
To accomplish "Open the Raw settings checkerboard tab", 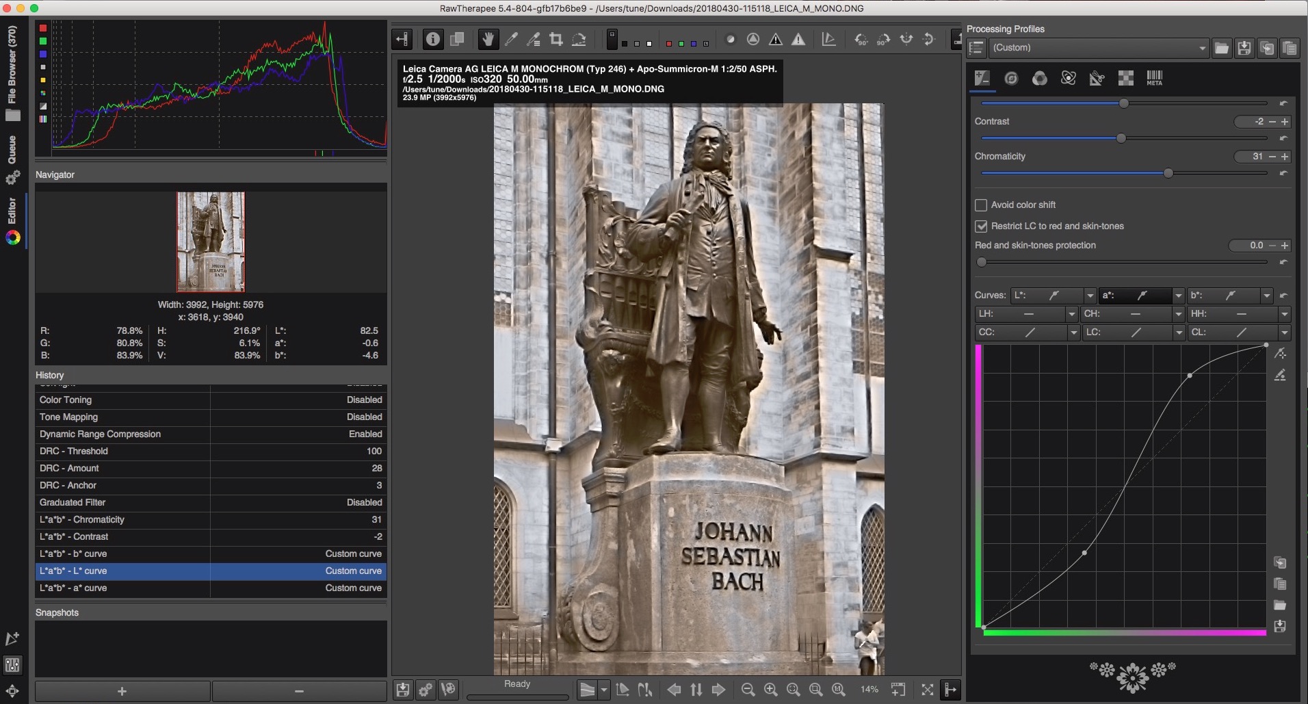I will point(1126,77).
